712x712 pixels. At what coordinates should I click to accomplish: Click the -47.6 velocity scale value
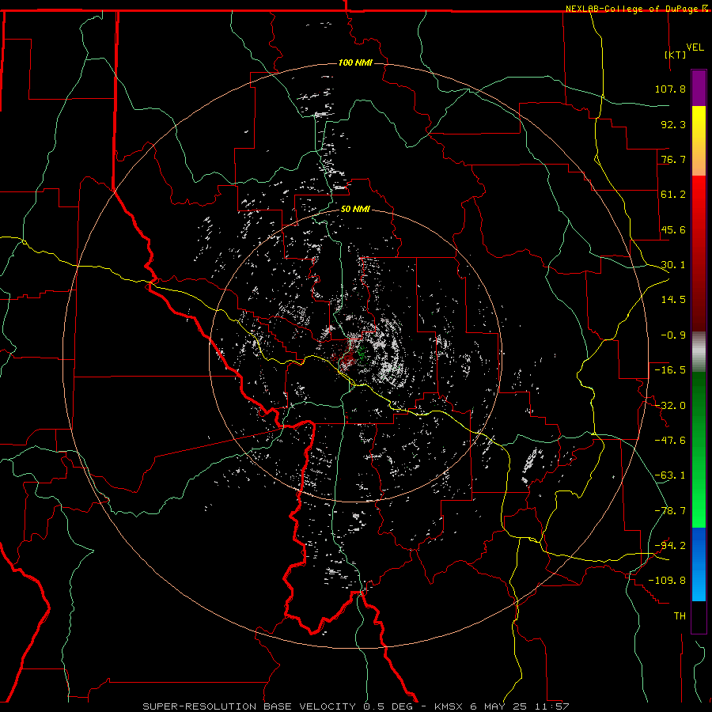670,441
